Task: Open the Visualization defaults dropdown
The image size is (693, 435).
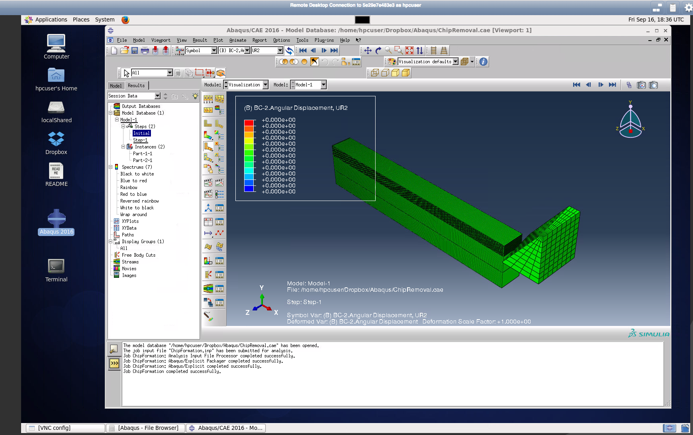Action: (x=456, y=62)
